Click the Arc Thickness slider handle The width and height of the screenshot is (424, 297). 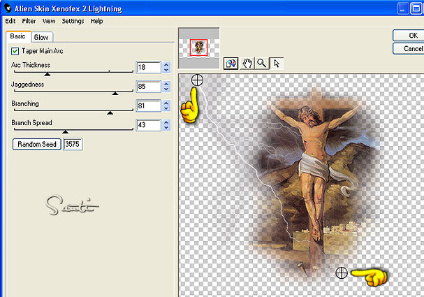click(47, 74)
